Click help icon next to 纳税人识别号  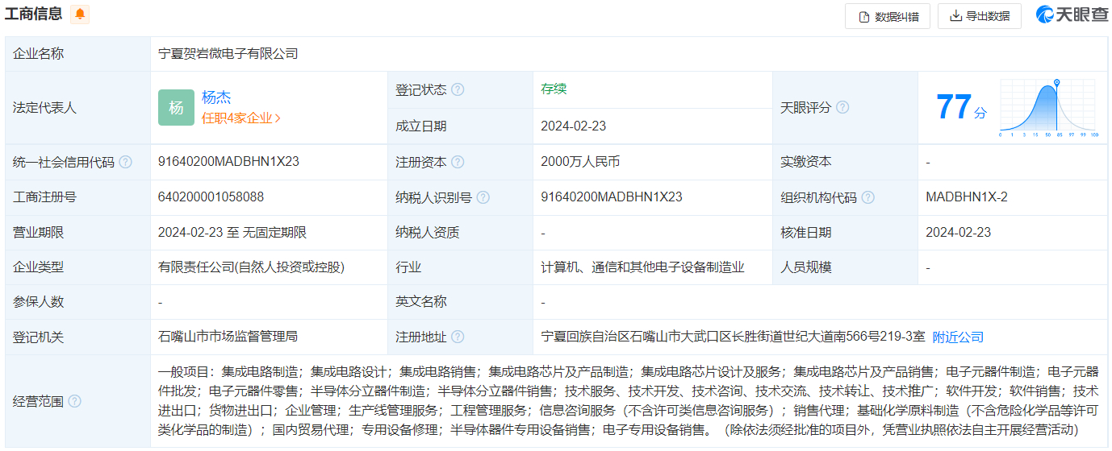click(483, 197)
